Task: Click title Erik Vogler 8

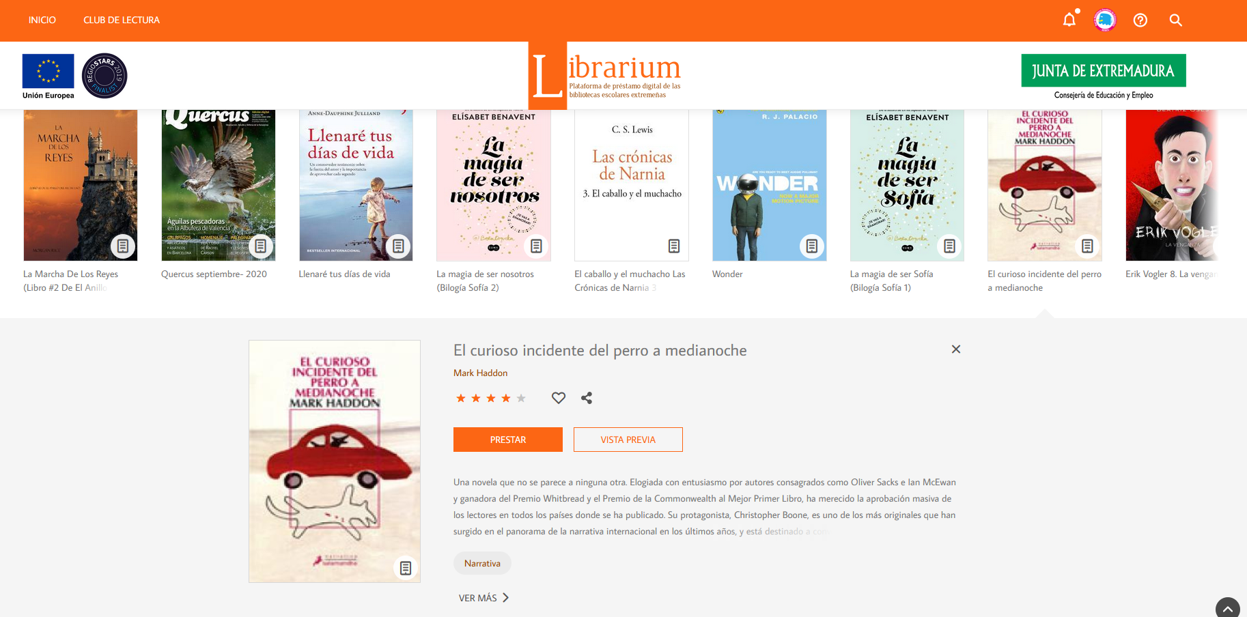Action: pos(1171,274)
